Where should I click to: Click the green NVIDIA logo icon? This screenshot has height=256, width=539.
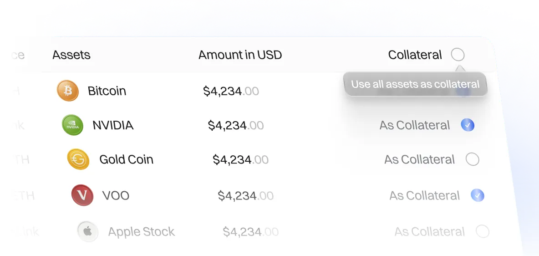(x=73, y=125)
